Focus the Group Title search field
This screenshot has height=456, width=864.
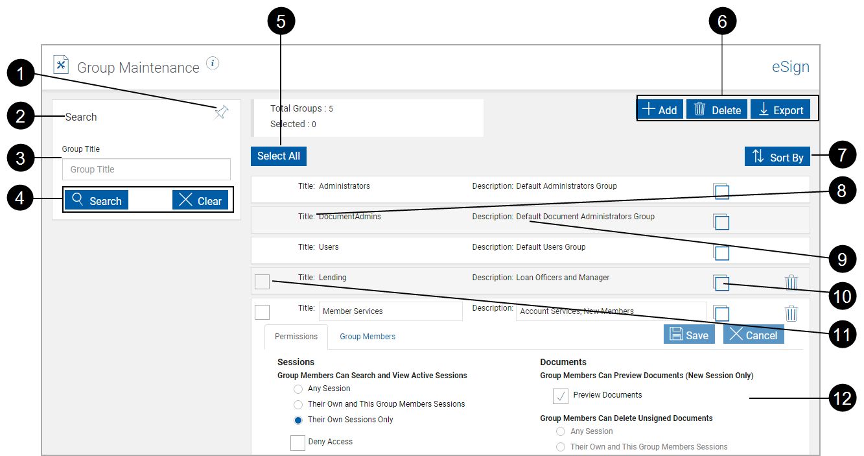tap(146, 169)
